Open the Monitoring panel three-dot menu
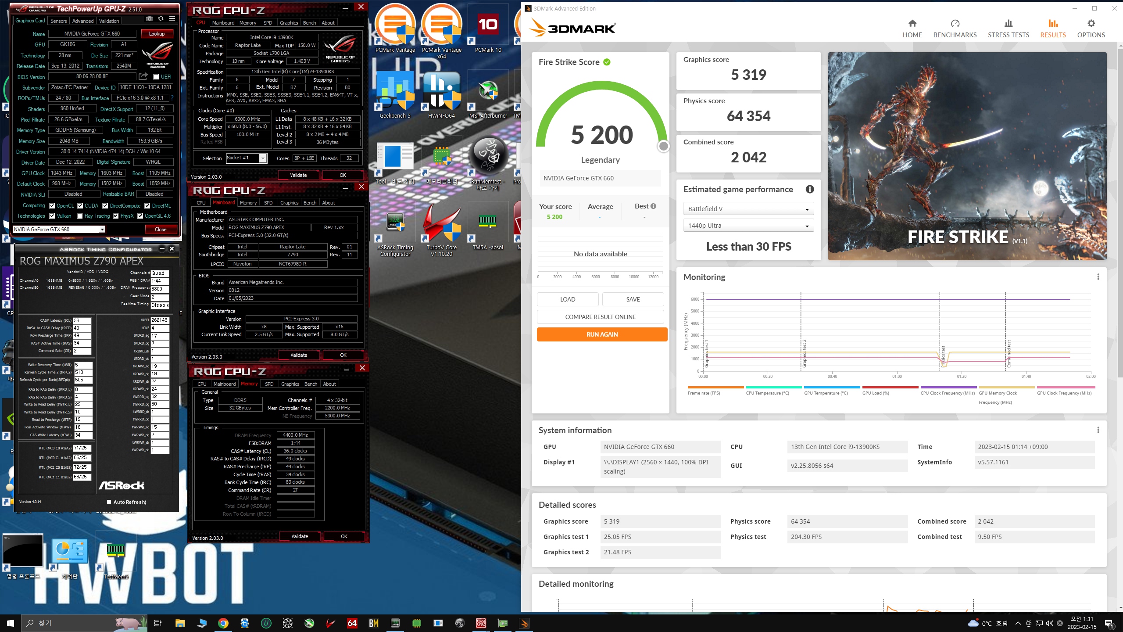Screen dimensions: 1123x632 coord(1098,277)
